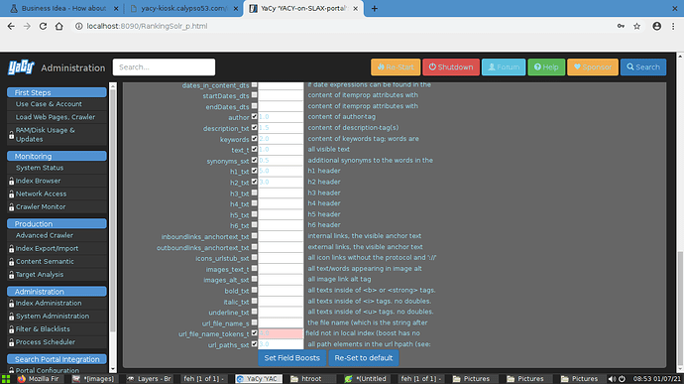
Task: Click the browser address bar URL
Action: pos(147,26)
